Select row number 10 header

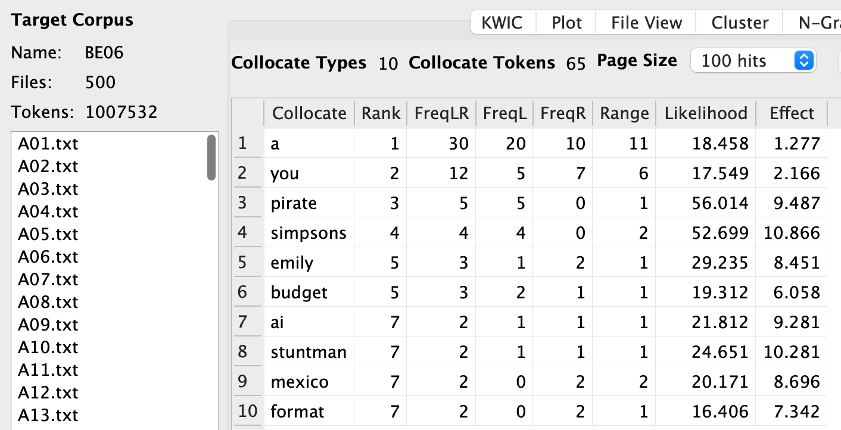point(248,412)
